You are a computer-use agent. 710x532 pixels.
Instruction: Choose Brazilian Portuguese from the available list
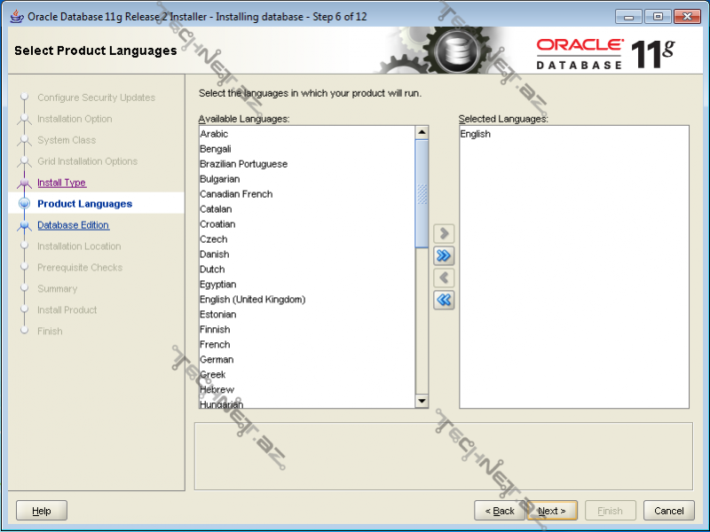pos(243,164)
